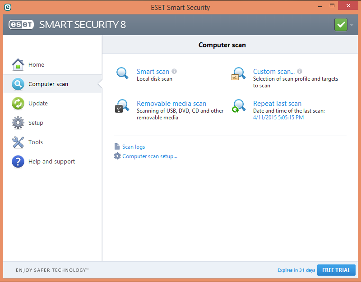Start a Smart scan
The image size is (361, 282).
[153, 71]
